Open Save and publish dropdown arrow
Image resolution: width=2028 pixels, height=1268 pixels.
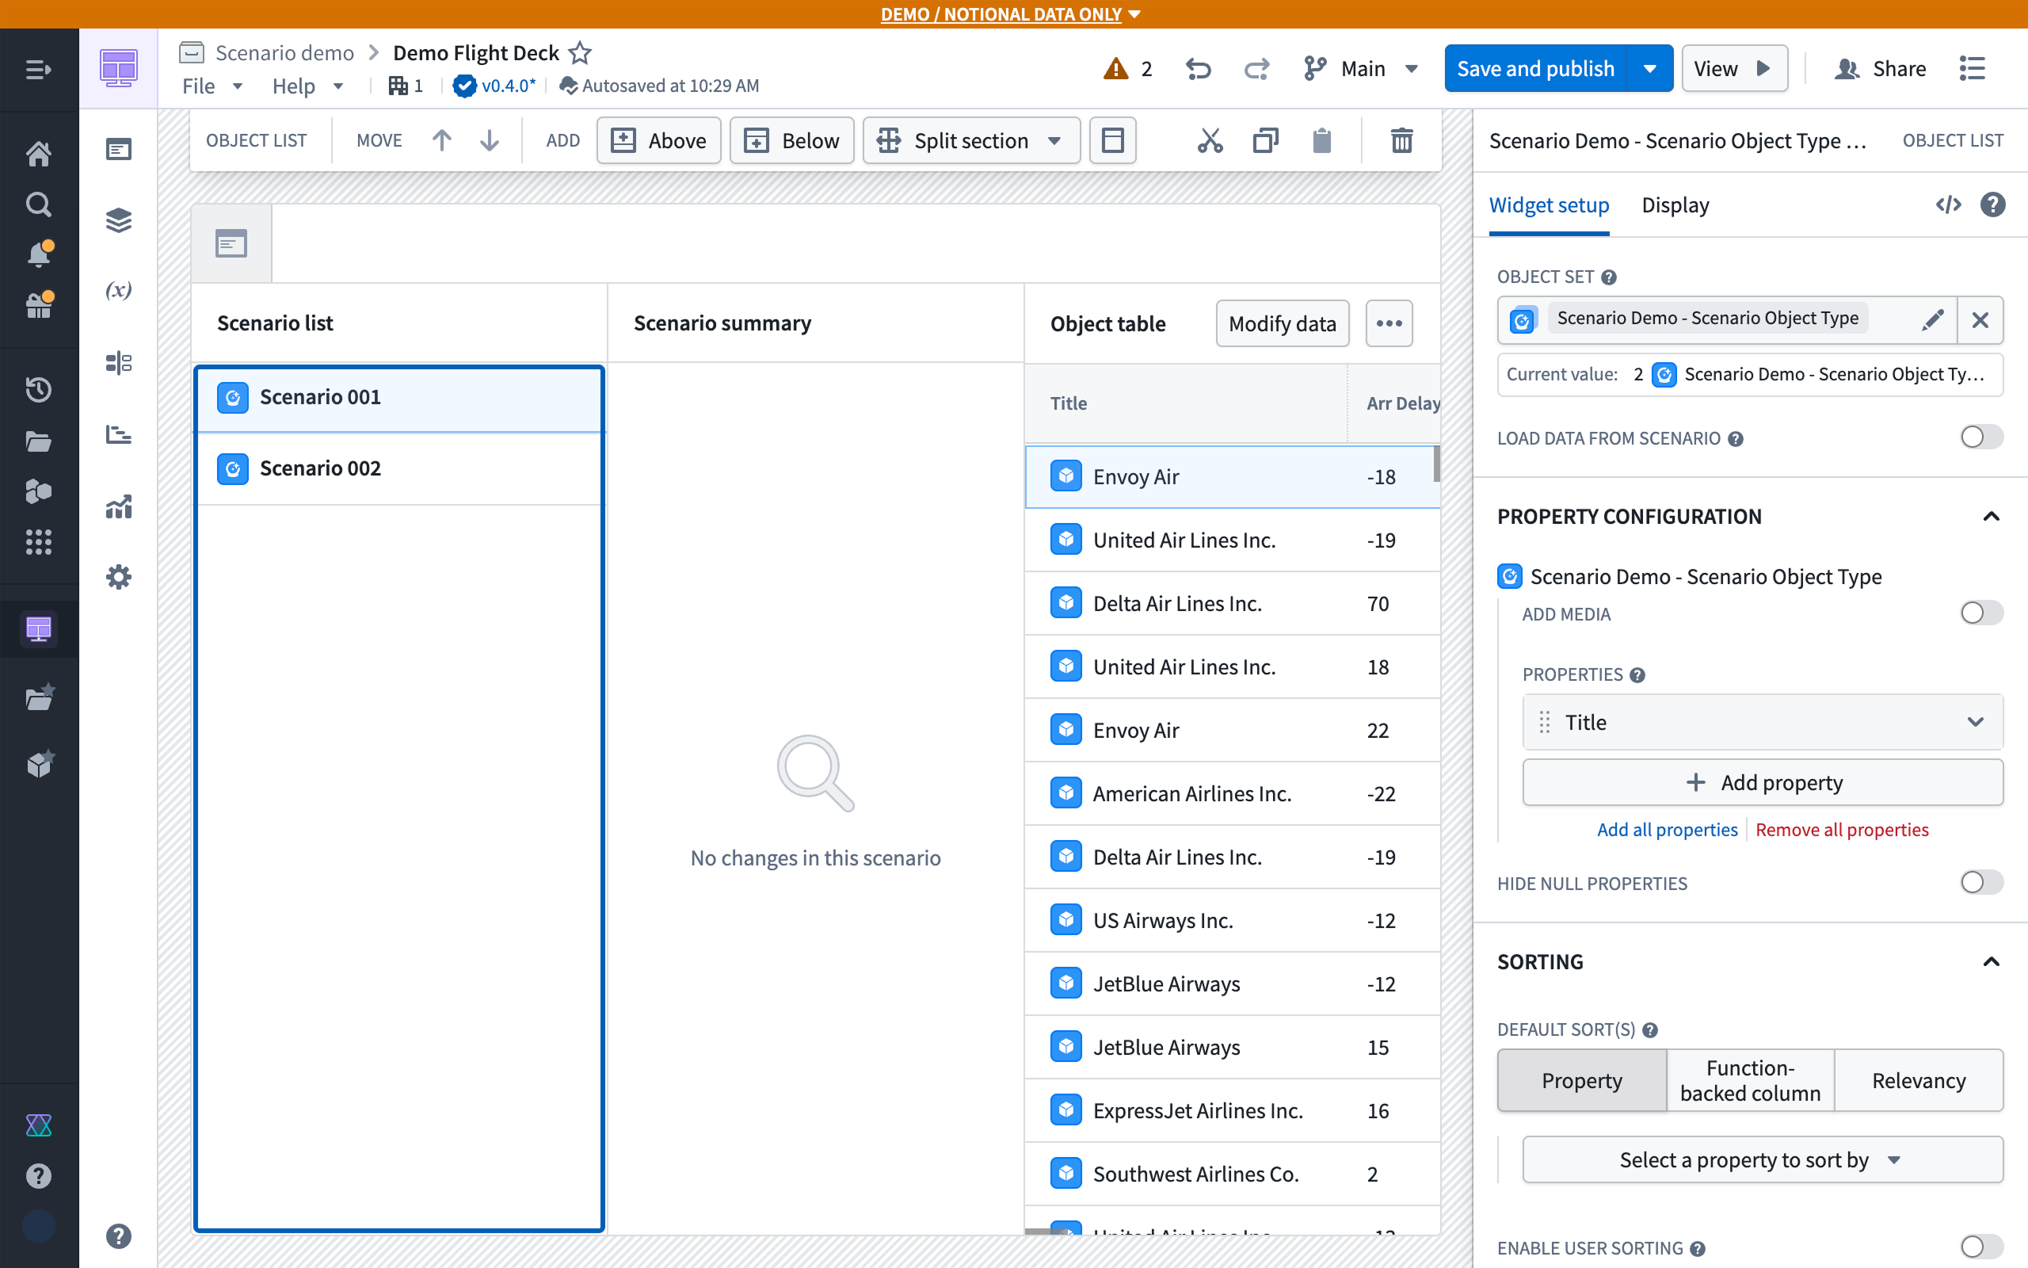point(1649,69)
